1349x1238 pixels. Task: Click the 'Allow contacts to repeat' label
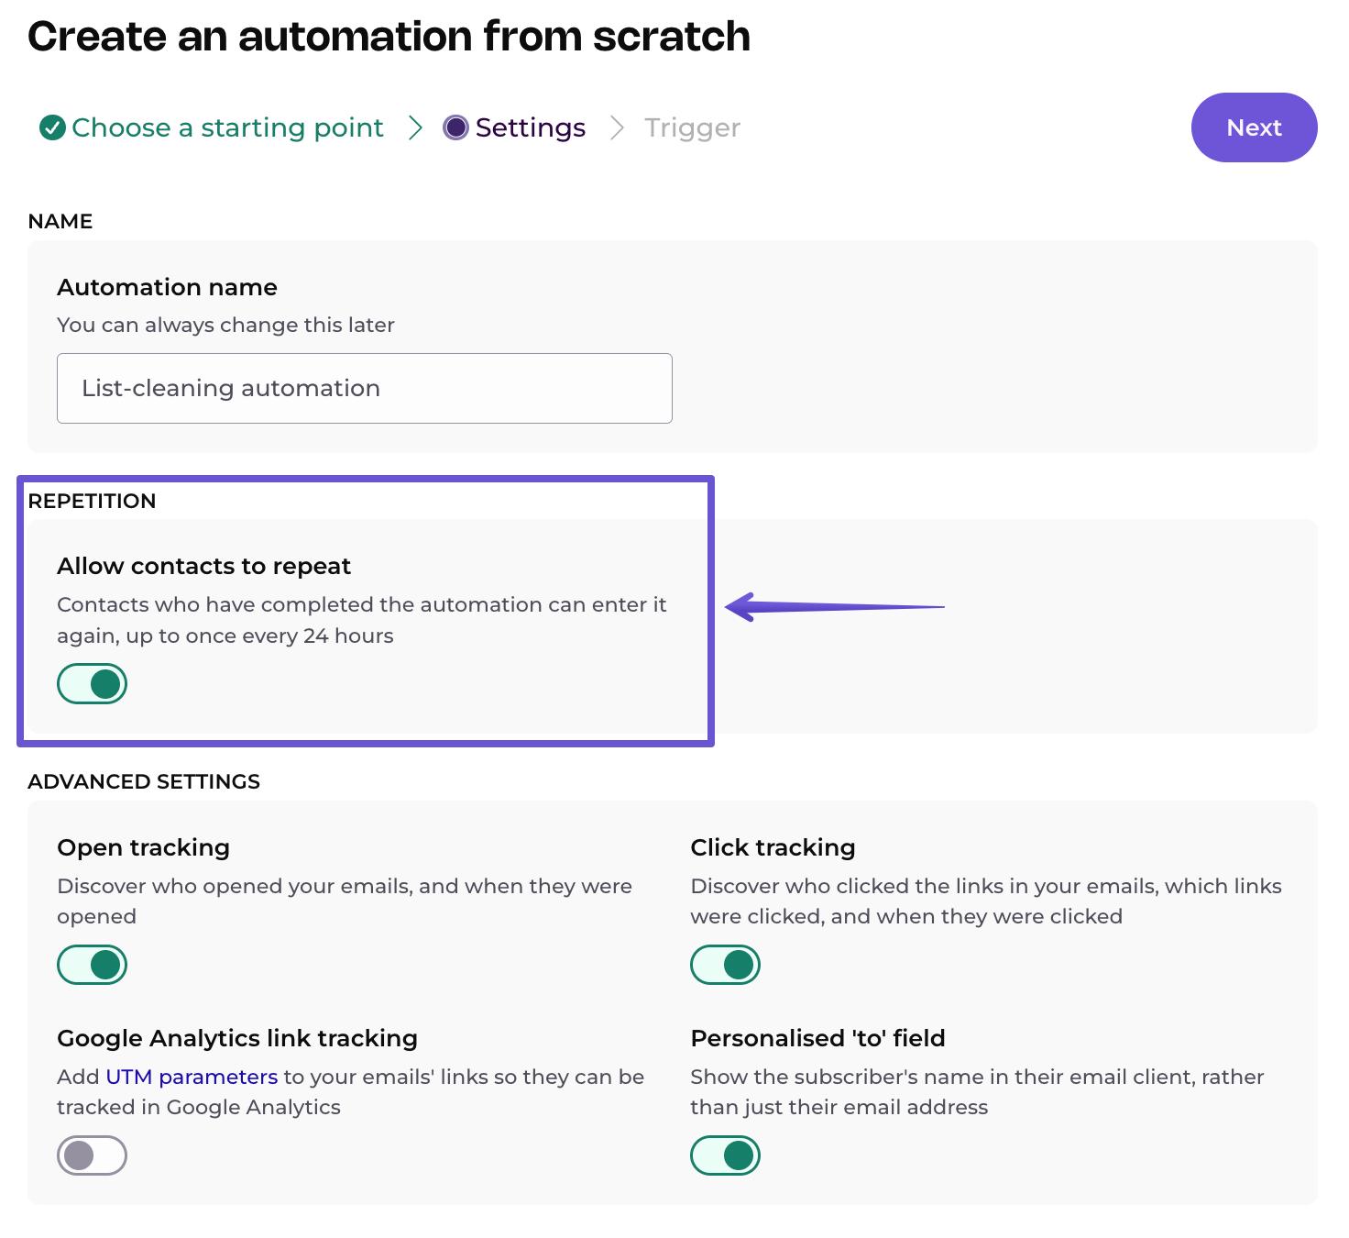point(203,566)
